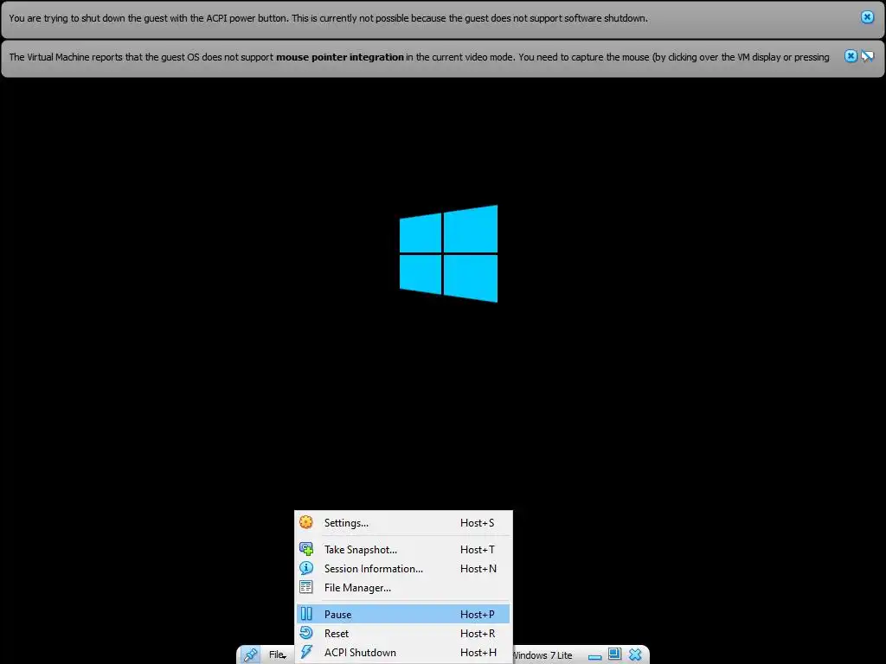This screenshot has width=886, height=664.
Task: Click the Host+R shortcut text
Action: [x=478, y=634]
